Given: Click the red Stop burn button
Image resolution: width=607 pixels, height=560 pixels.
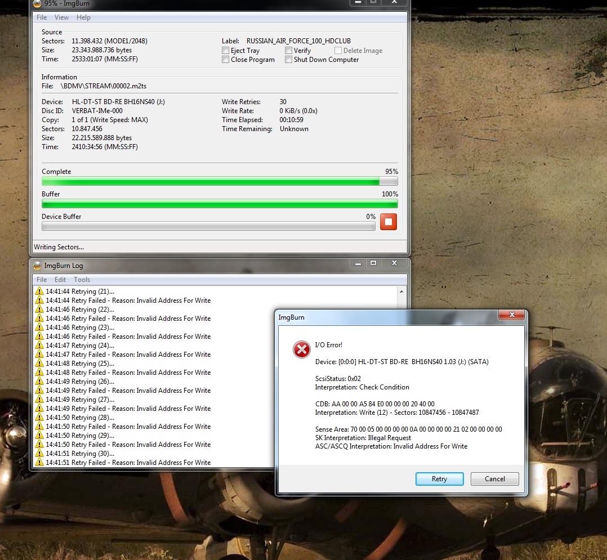Looking at the screenshot, I should [x=389, y=222].
